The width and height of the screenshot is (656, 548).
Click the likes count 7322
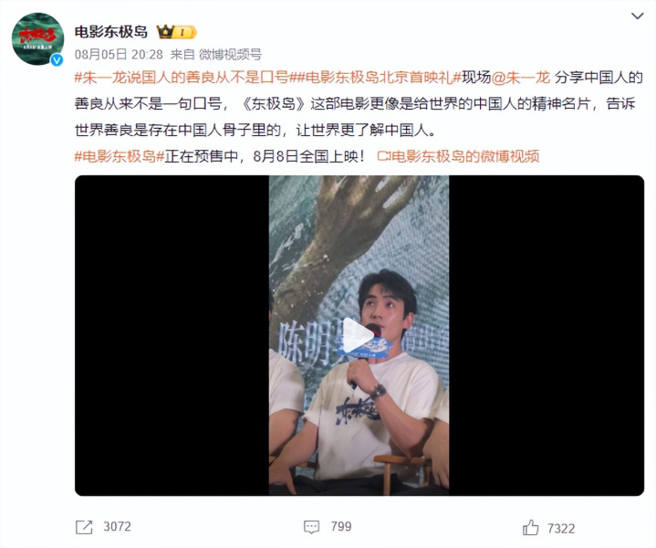coord(561,529)
